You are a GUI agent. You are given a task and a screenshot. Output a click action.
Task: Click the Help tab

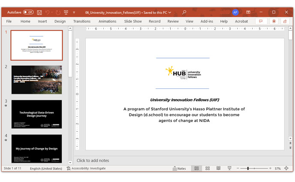(224, 21)
